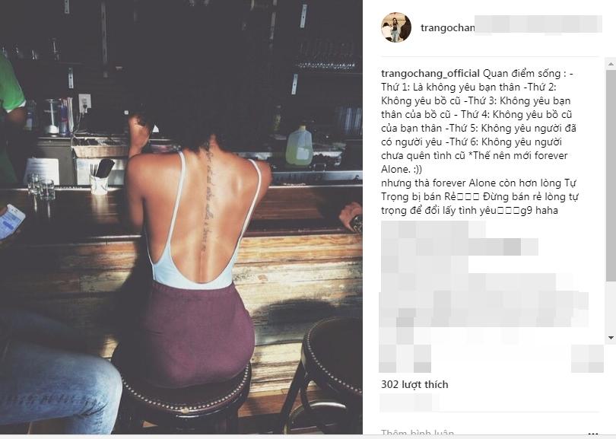The height and width of the screenshot is (439, 616).
Task: Click trangochang_official name in the caption
Action: [x=430, y=74]
